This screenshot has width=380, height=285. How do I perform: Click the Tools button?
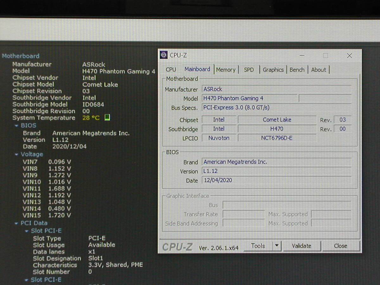tap(258, 246)
